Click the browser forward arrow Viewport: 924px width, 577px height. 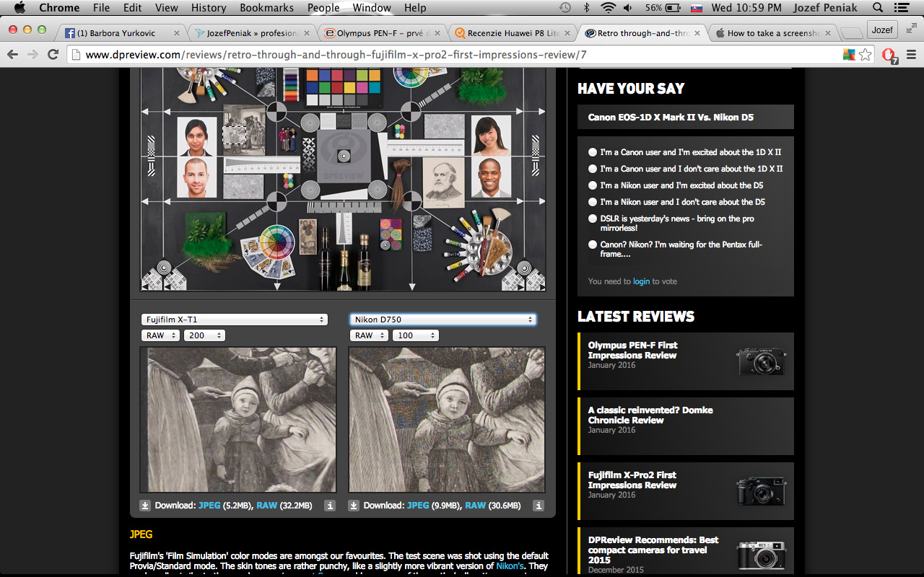click(x=32, y=55)
